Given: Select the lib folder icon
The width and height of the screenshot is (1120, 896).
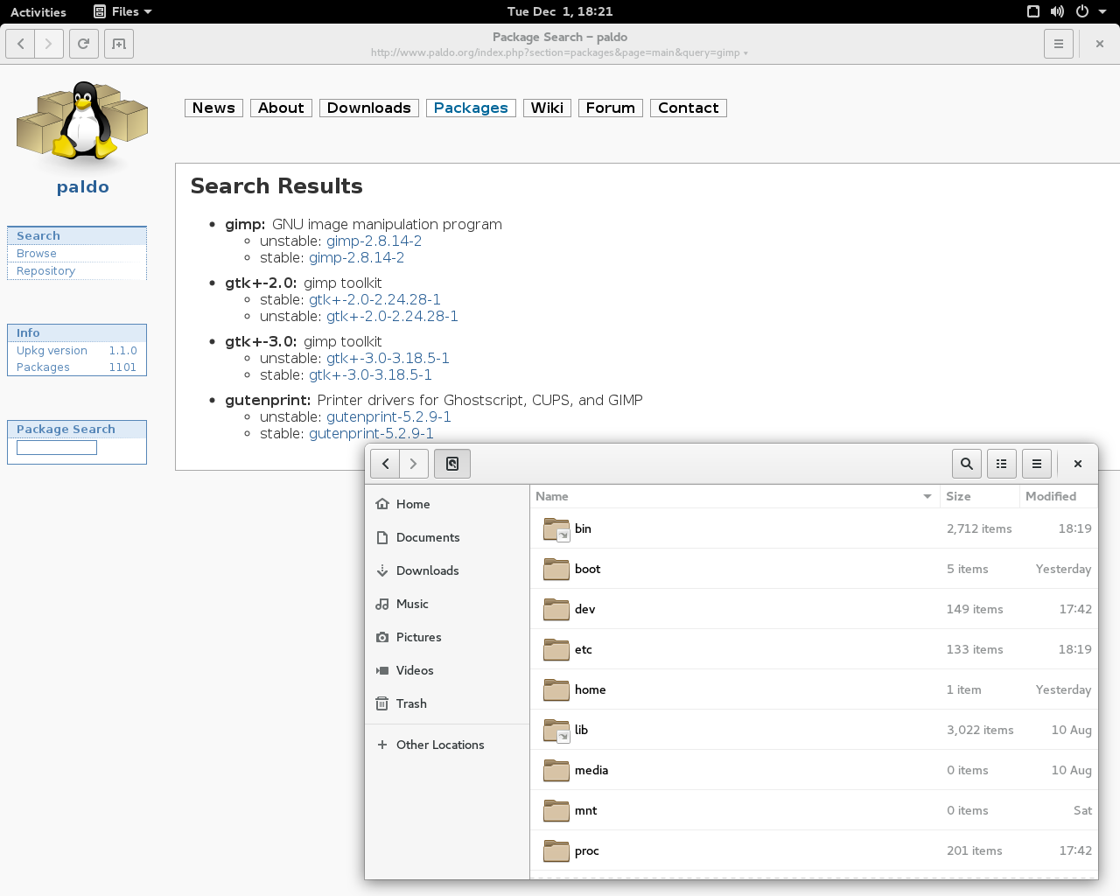Looking at the screenshot, I should tap(556, 730).
